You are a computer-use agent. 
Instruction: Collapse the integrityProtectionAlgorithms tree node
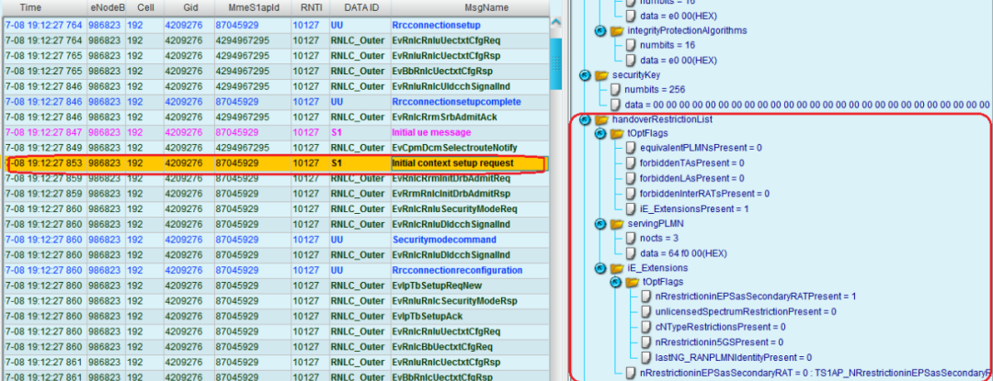[x=599, y=31]
